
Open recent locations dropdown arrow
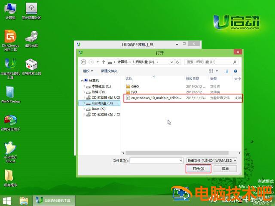(x=98, y=62)
